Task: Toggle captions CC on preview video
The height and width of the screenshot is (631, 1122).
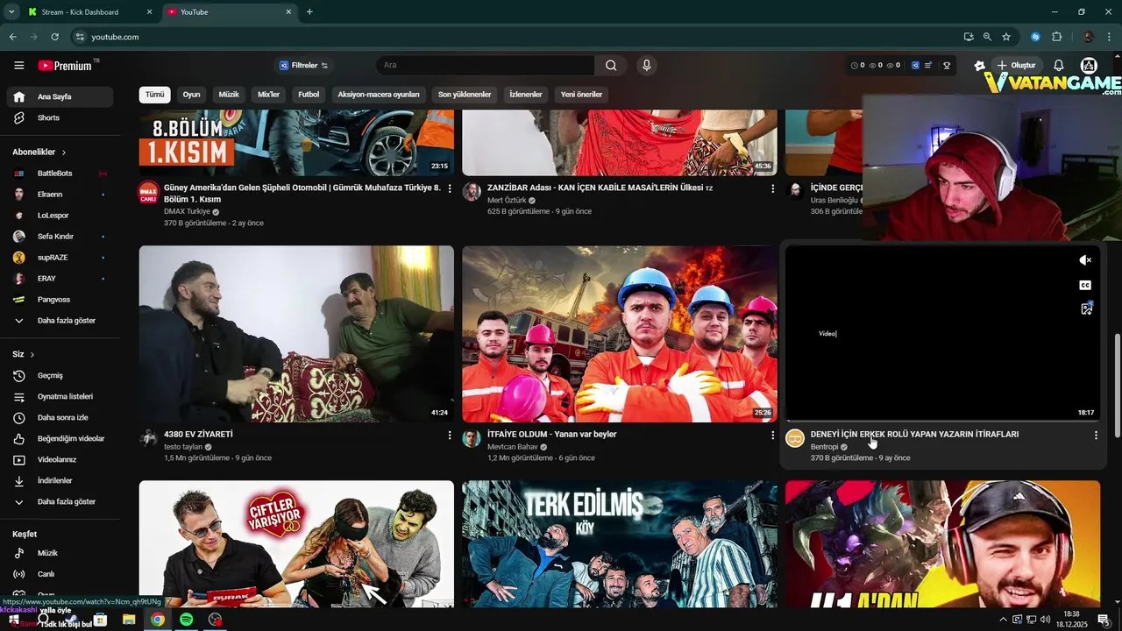Action: pyautogui.click(x=1085, y=285)
